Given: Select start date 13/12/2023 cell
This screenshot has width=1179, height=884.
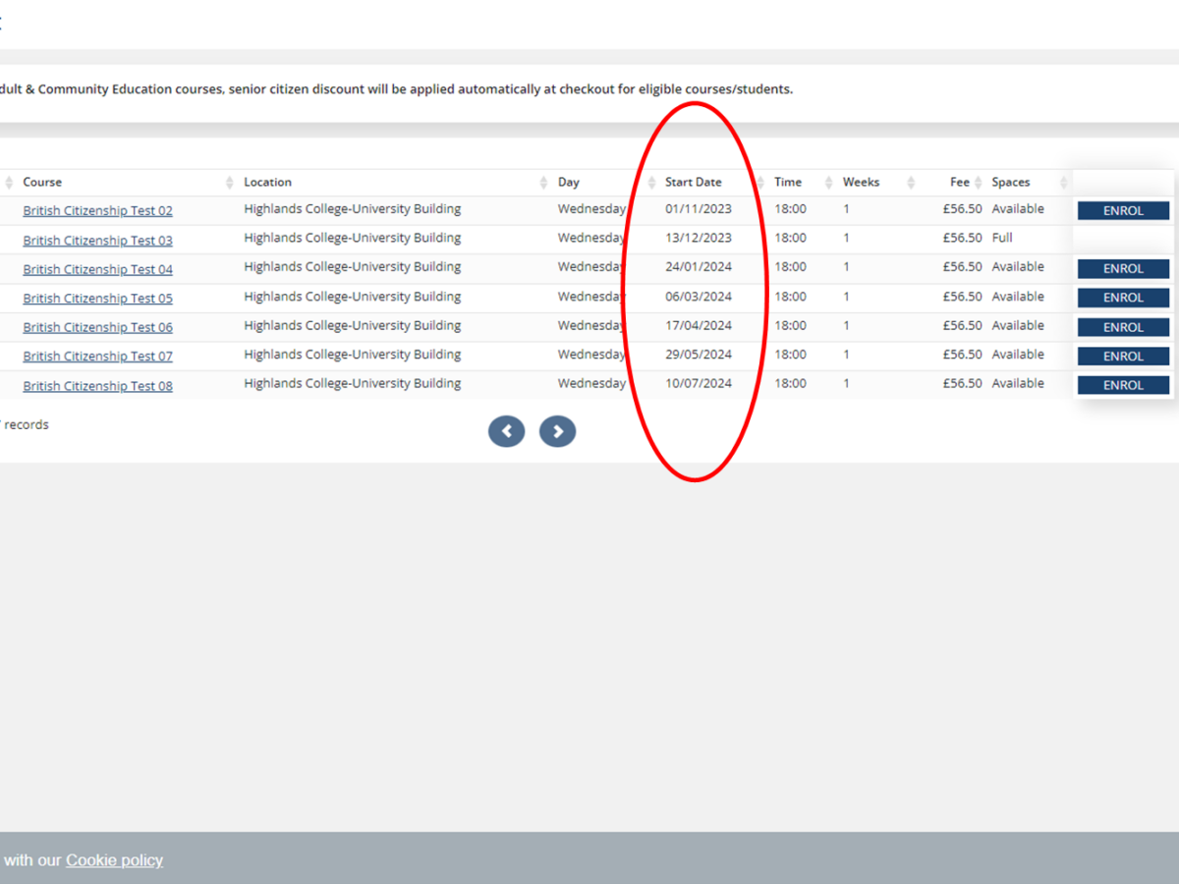Looking at the screenshot, I should pyautogui.click(x=699, y=238).
